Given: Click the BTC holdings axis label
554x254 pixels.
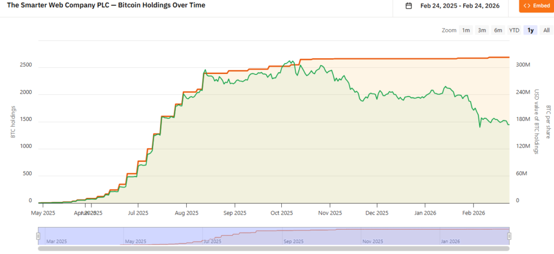Looking at the screenshot, I should point(14,122).
